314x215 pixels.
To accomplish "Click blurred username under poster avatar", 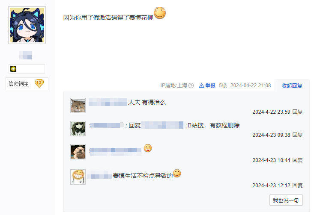I will click(x=25, y=55).
